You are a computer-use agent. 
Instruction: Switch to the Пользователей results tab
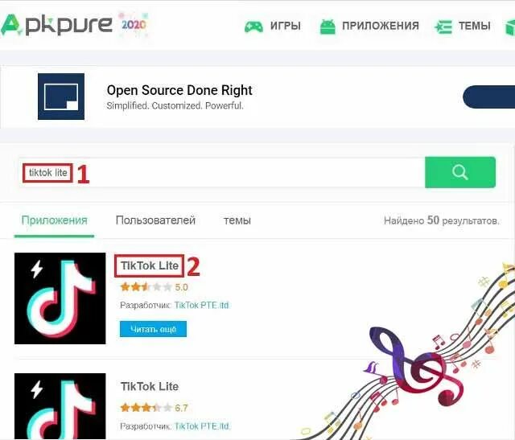[155, 220]
